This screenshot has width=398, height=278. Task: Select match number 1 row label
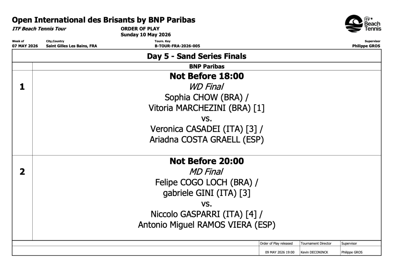tap(22, 87)
